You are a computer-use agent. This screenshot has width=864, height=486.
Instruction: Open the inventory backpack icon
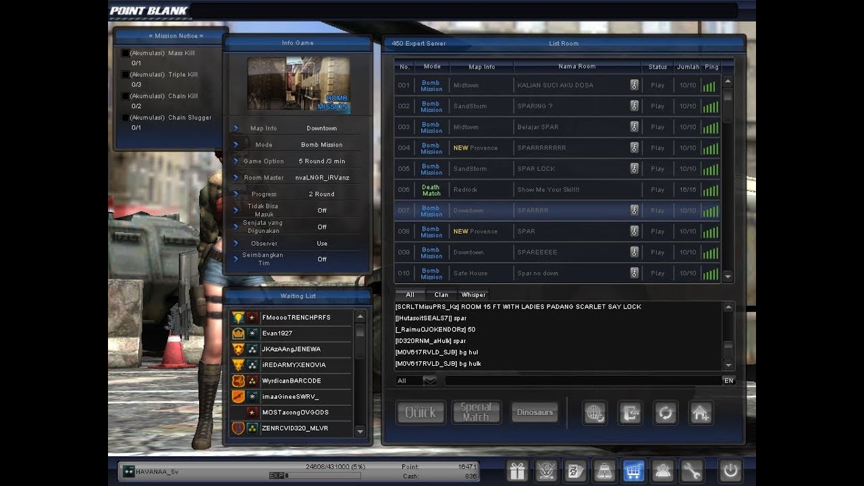604,470
